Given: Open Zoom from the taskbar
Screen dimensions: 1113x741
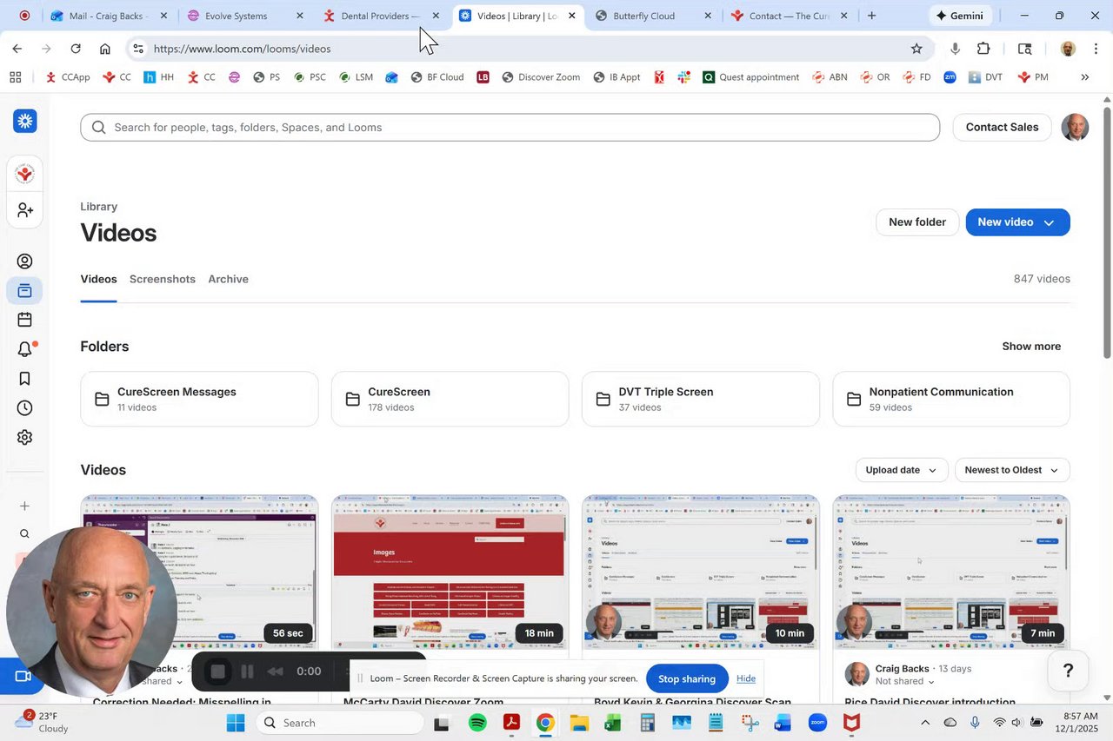Looking at the screenshot, I should [817, 723].
